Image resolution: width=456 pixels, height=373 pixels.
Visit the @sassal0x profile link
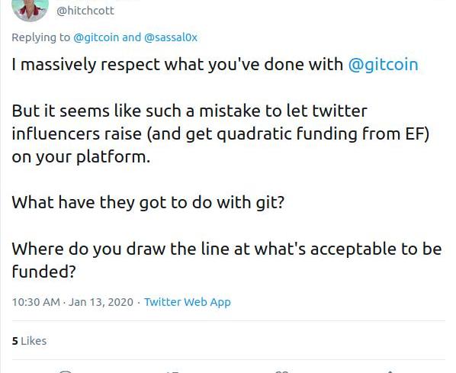[171, 37]
